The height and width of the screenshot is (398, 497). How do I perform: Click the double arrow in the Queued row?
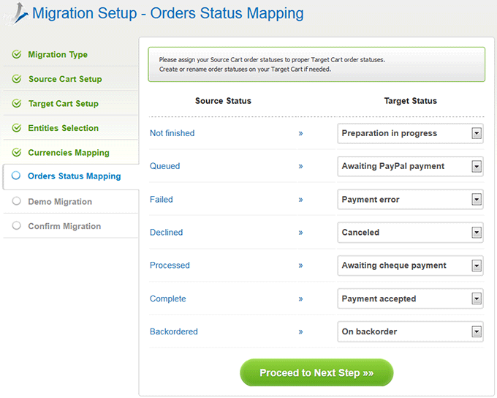pos(300,166)
